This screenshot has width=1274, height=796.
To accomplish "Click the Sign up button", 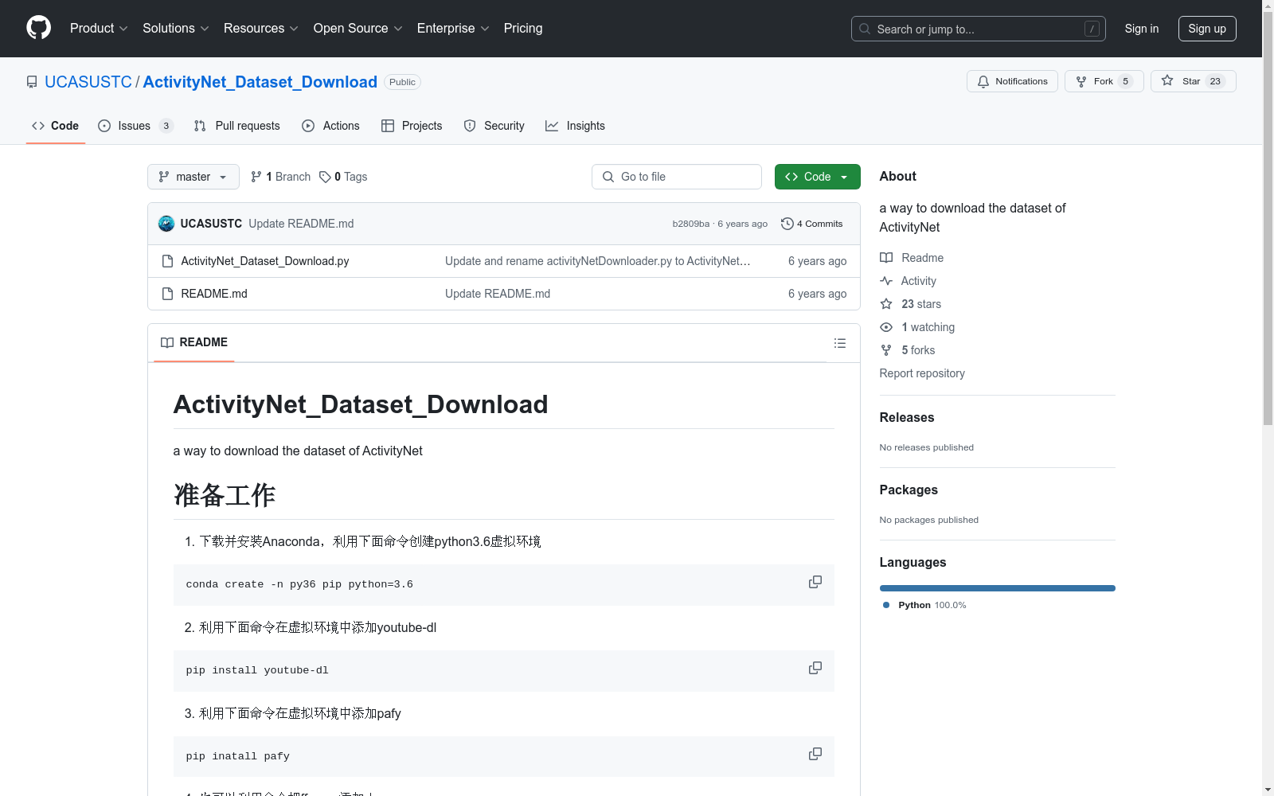I will [x=1207, y=28].
